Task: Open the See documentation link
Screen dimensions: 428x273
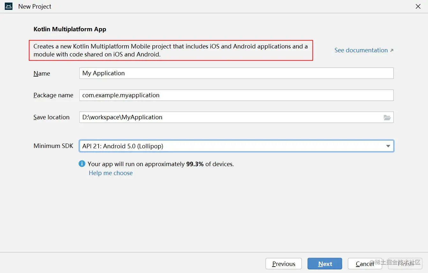Action: point(361,50)
